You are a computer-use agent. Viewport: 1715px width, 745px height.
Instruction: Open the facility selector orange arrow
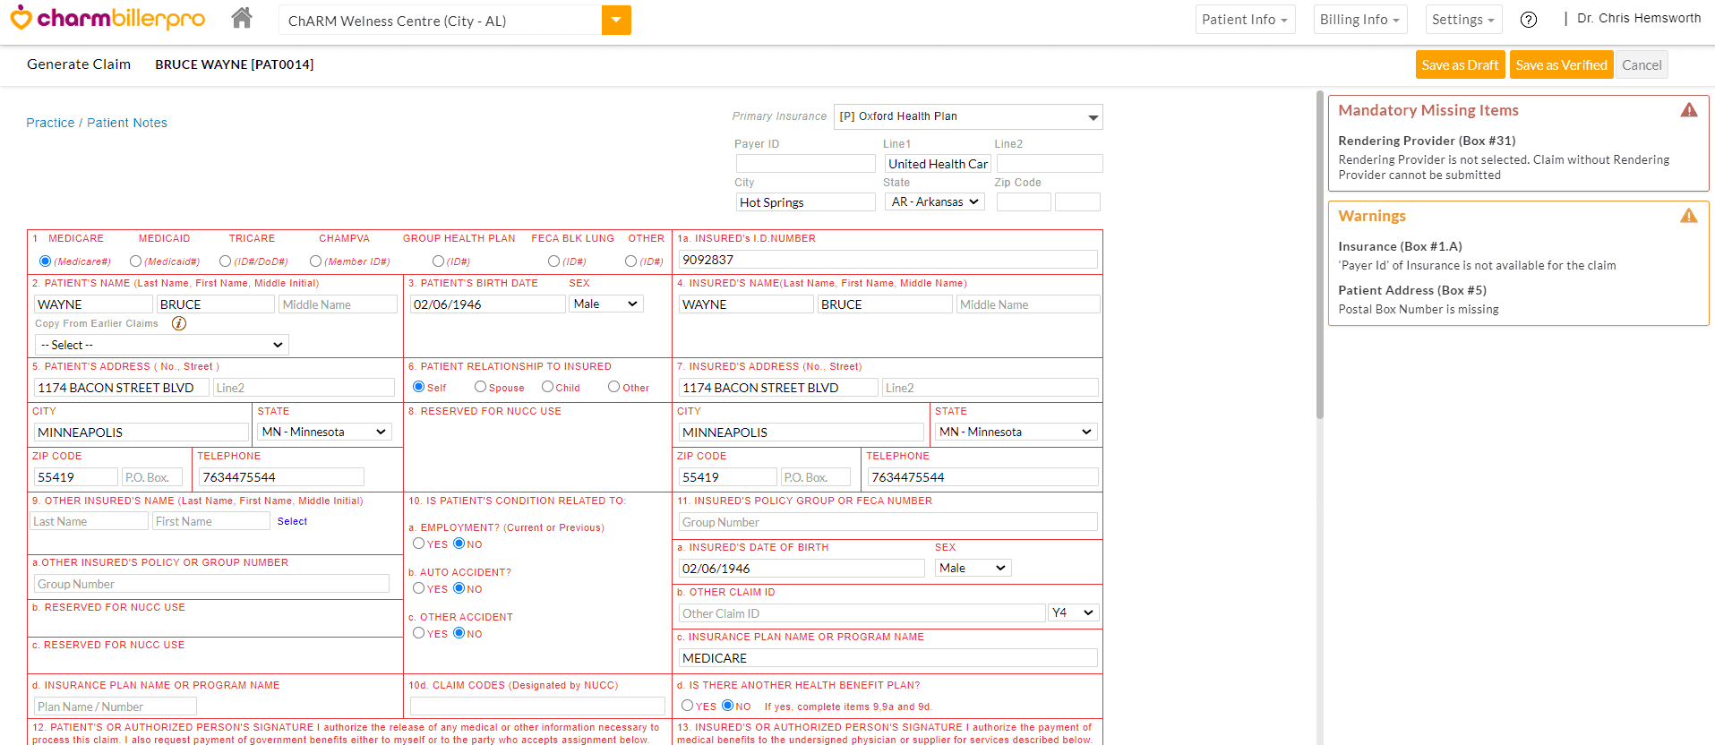(616, 20)
